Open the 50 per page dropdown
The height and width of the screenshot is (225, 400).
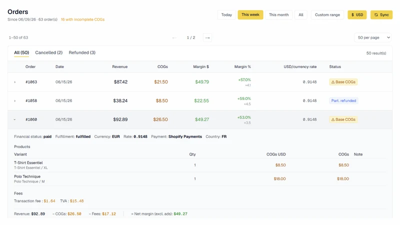[x=372, y=37]
